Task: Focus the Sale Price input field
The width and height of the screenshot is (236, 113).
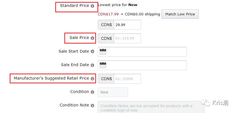Action: (127, 38)
